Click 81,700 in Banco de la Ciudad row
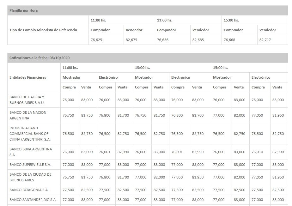 [123, 177]
